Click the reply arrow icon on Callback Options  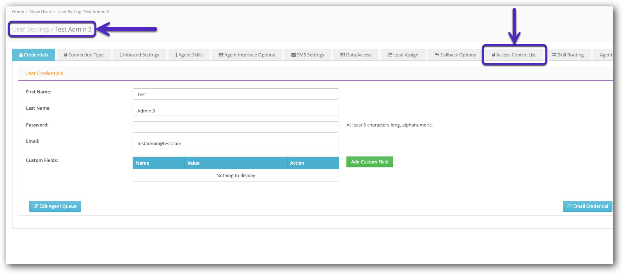(x=437, y=55)
